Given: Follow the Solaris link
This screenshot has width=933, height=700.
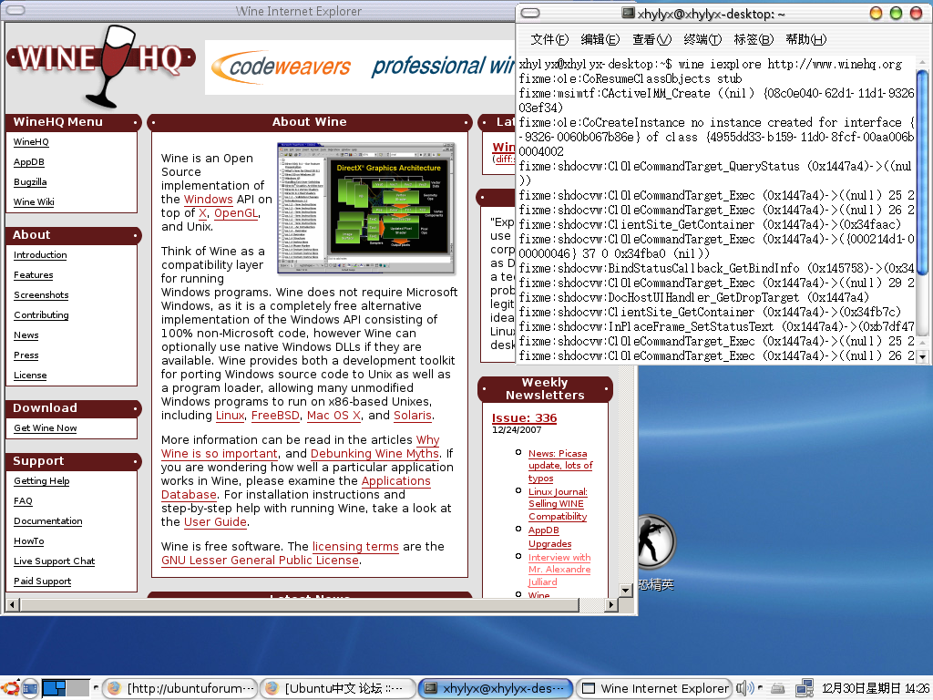Looking at the screenshot, I should pyautogui.click(x=413, y=416).
